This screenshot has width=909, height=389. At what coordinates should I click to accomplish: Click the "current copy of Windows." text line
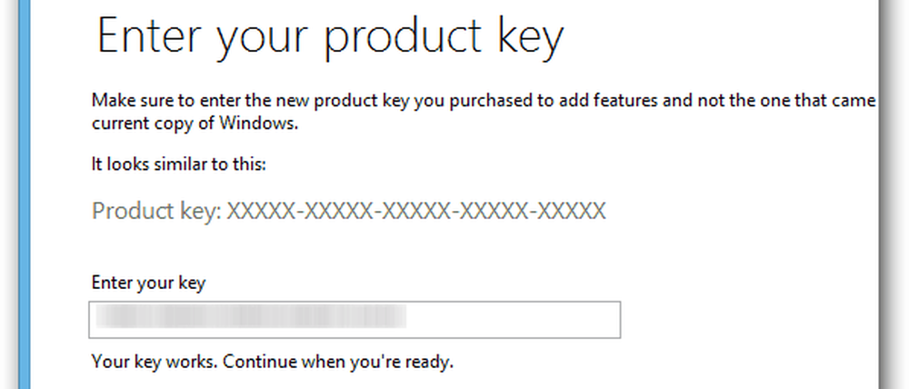(x=195, y=124)
